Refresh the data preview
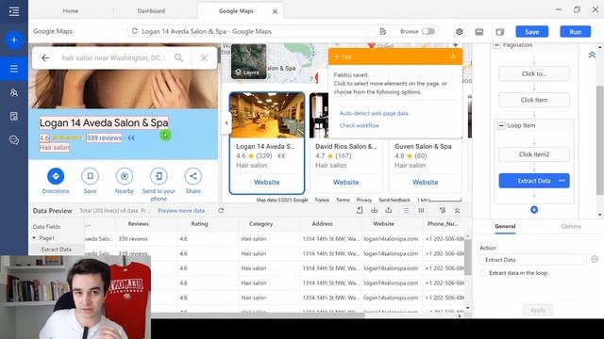The image size is (604, 339). [x=221, y=211]
